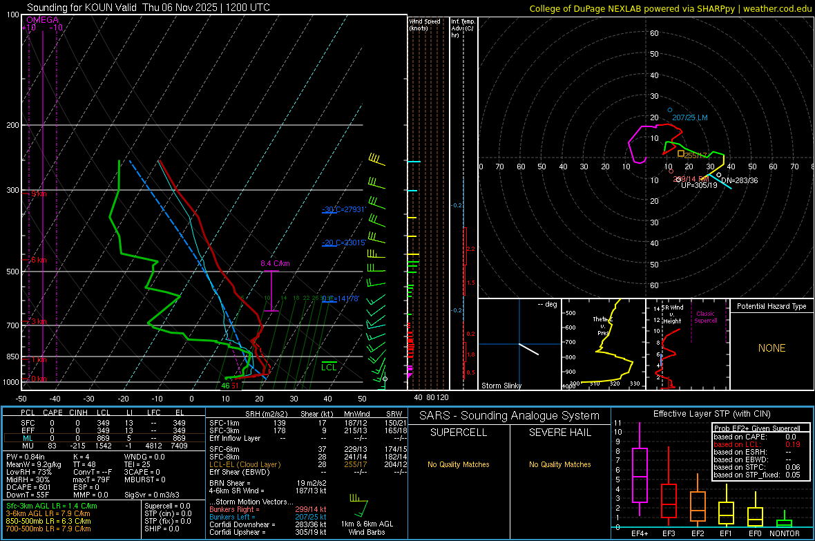
Task: Click the red 'Bunkers Right =' label
Action: coord(233,509)
